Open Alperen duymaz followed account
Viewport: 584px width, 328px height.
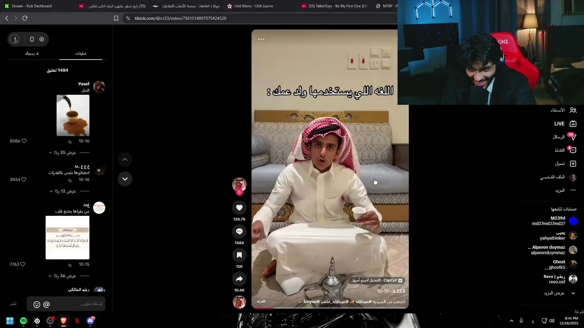pyautogui.click(x=553, y=250)
